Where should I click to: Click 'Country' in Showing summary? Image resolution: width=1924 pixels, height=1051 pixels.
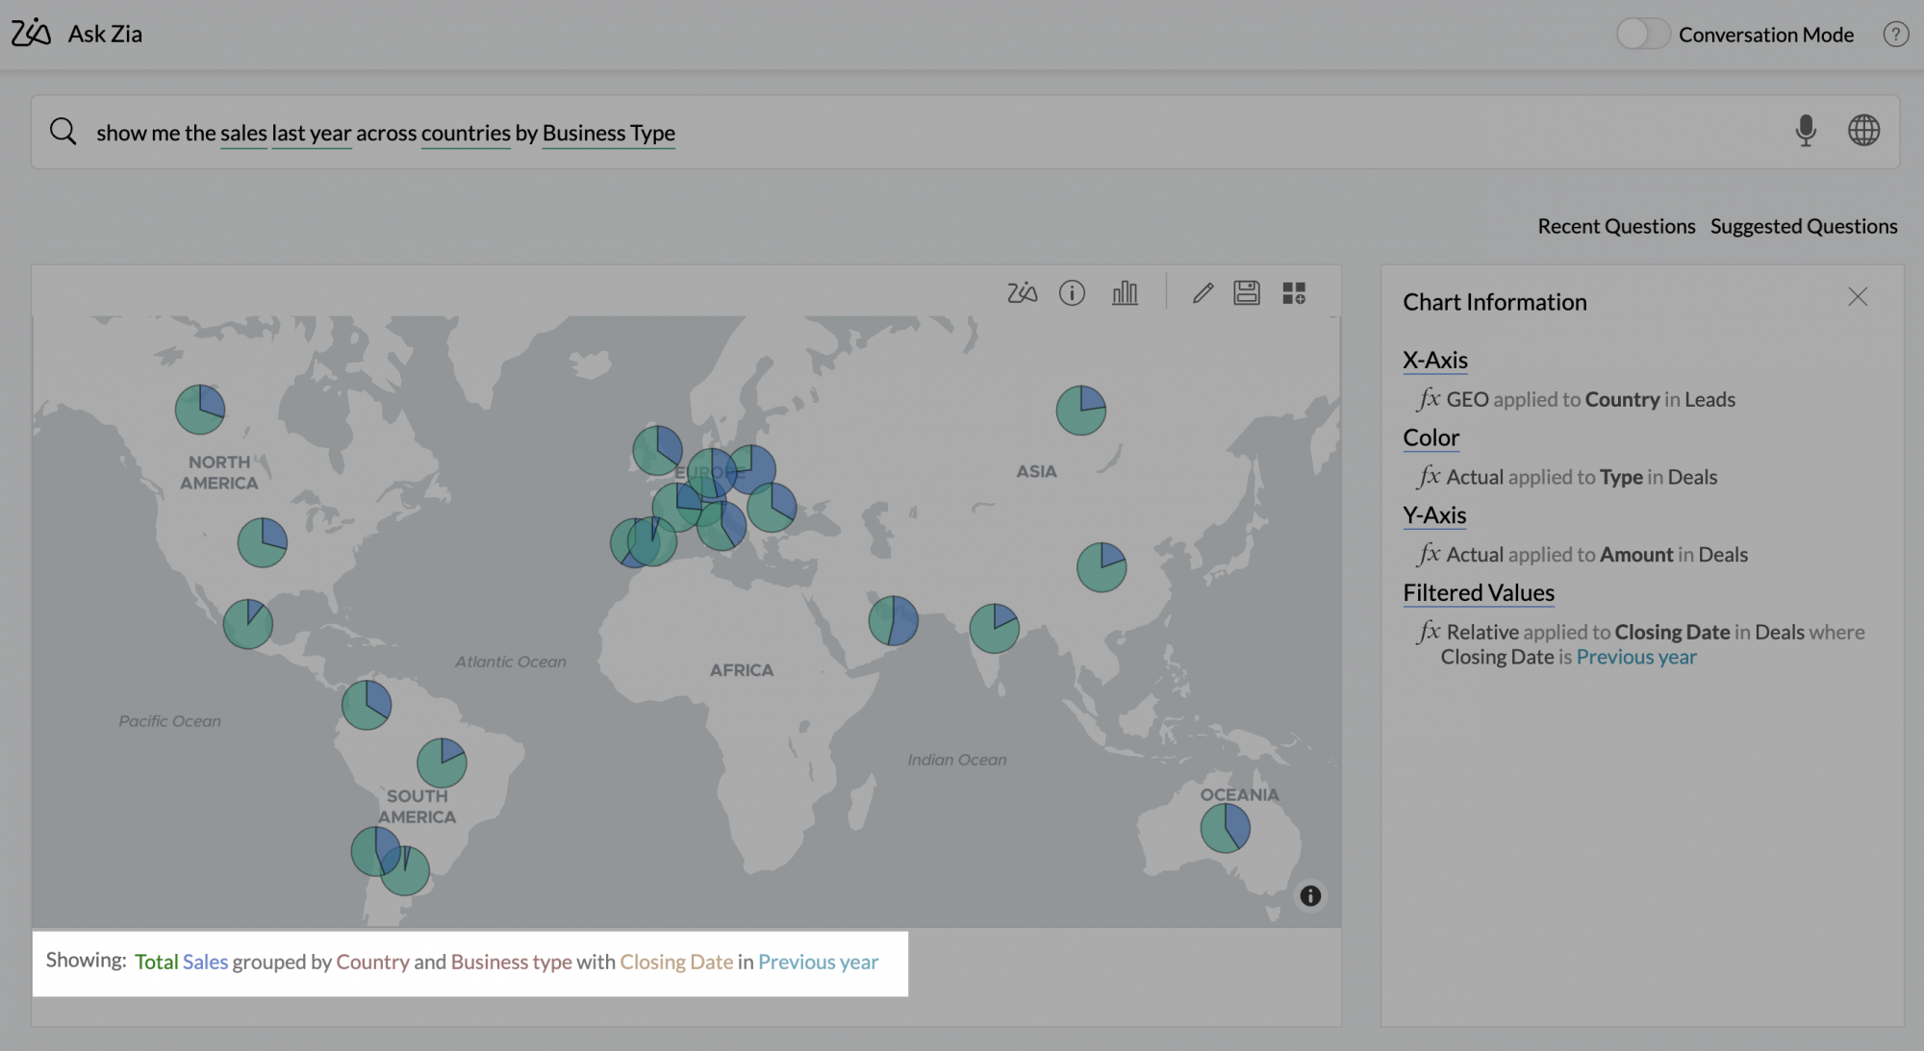point(372,962)
